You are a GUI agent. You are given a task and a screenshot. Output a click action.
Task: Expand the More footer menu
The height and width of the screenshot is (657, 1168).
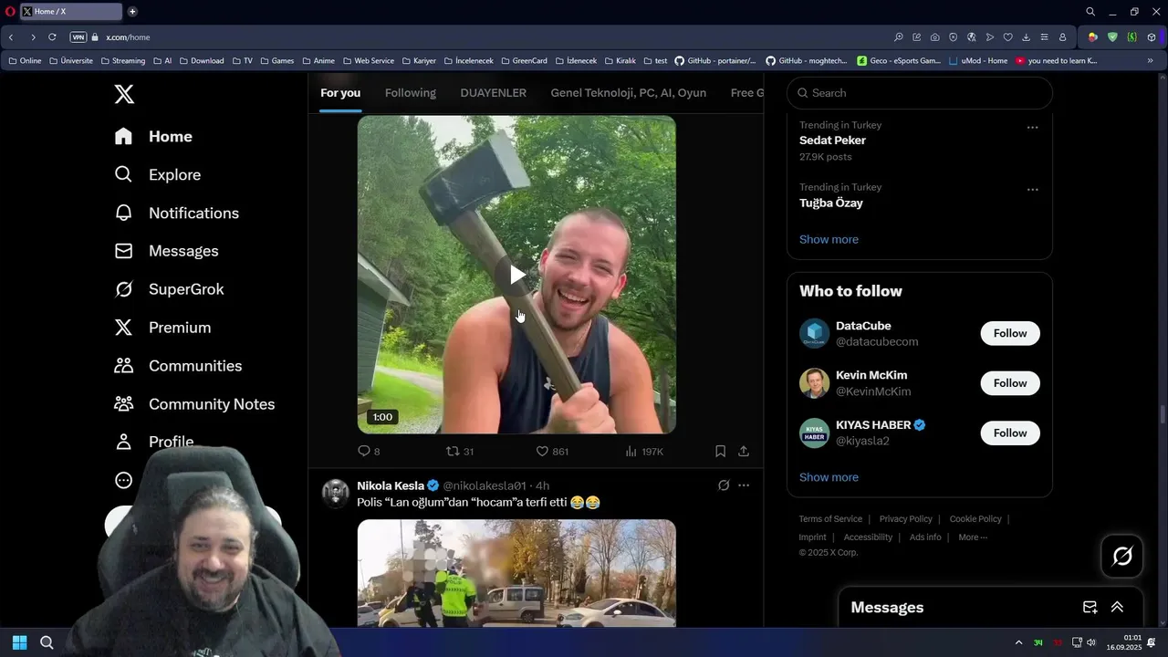pos(973,537)
